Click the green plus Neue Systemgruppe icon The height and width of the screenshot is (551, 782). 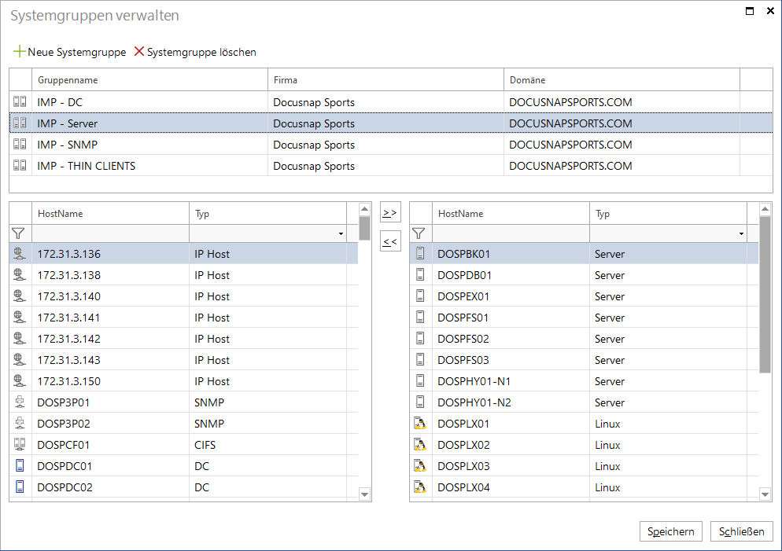(19, 51)
